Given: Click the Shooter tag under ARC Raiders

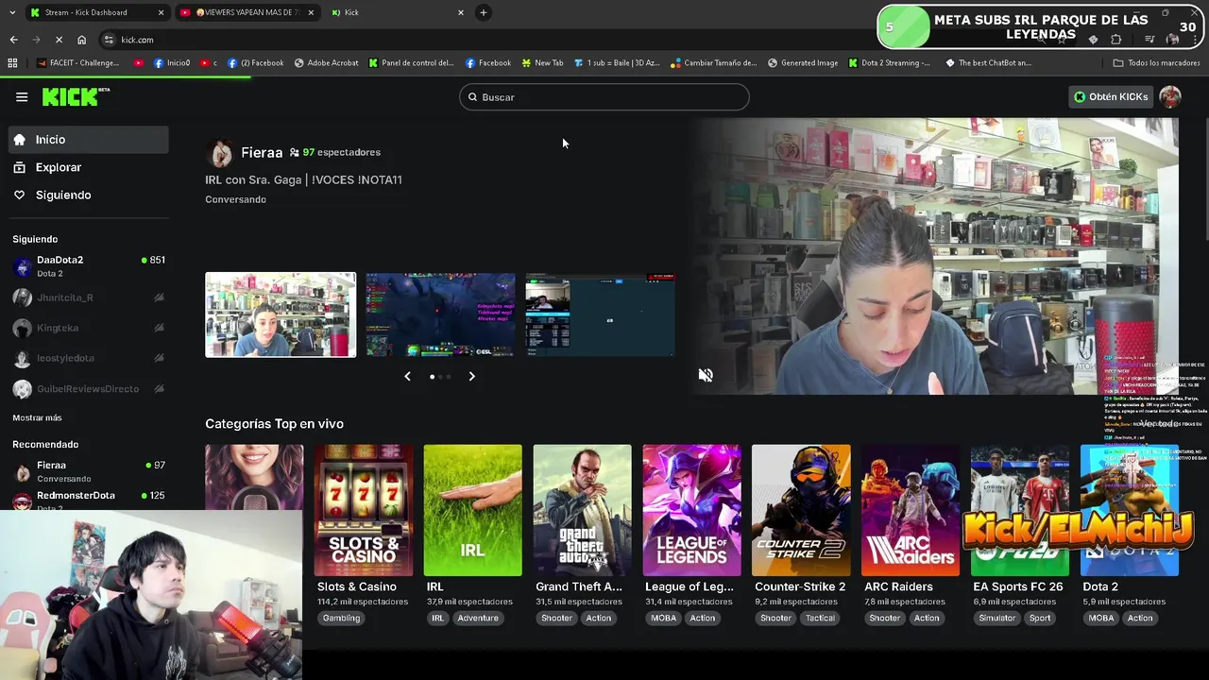Looking at the screenshot, I should pyautogui.click(x=884, y=618).
